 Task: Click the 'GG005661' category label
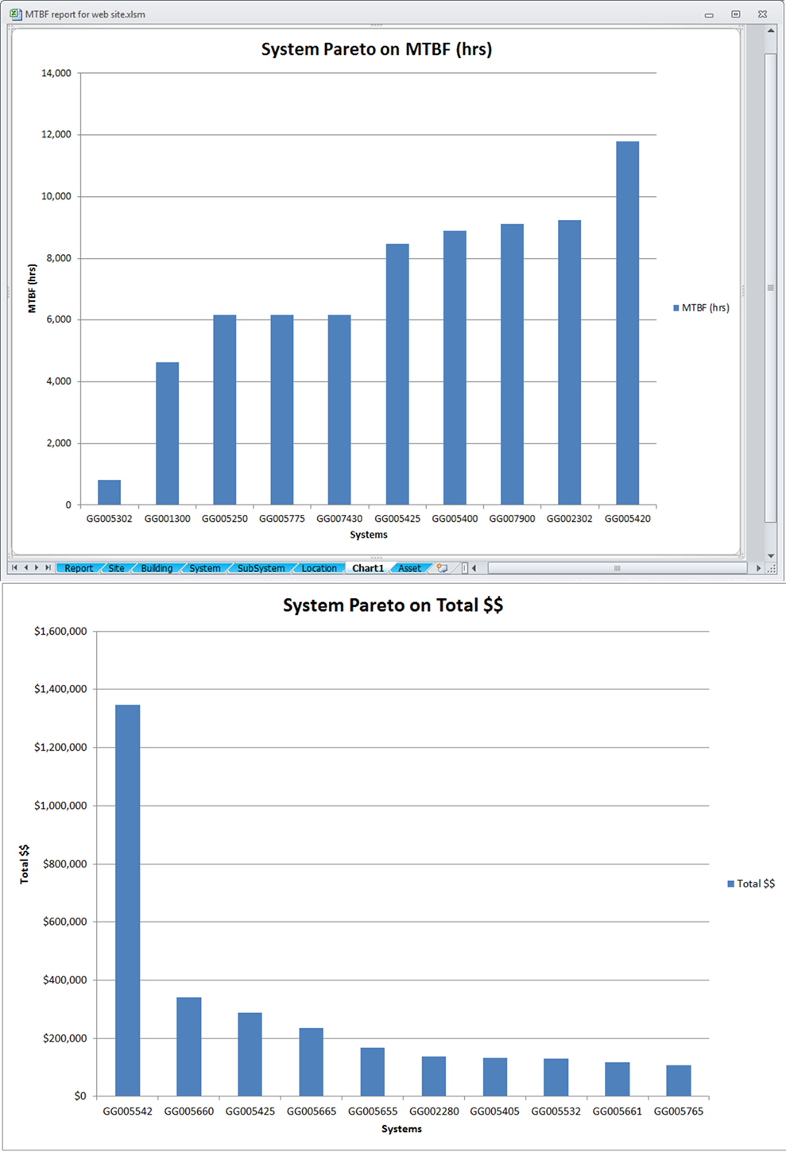(618, 1111)
